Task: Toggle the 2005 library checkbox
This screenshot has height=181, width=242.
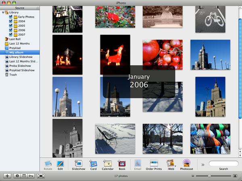Action: (10, 25)
